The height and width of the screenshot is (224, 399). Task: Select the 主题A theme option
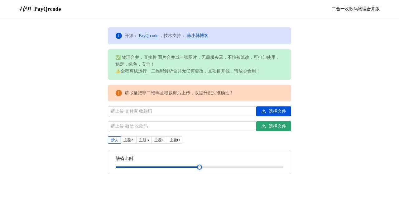click(128, 140)
